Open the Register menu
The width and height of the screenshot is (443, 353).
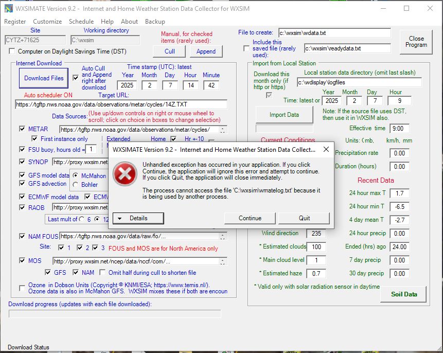[15, 22]
